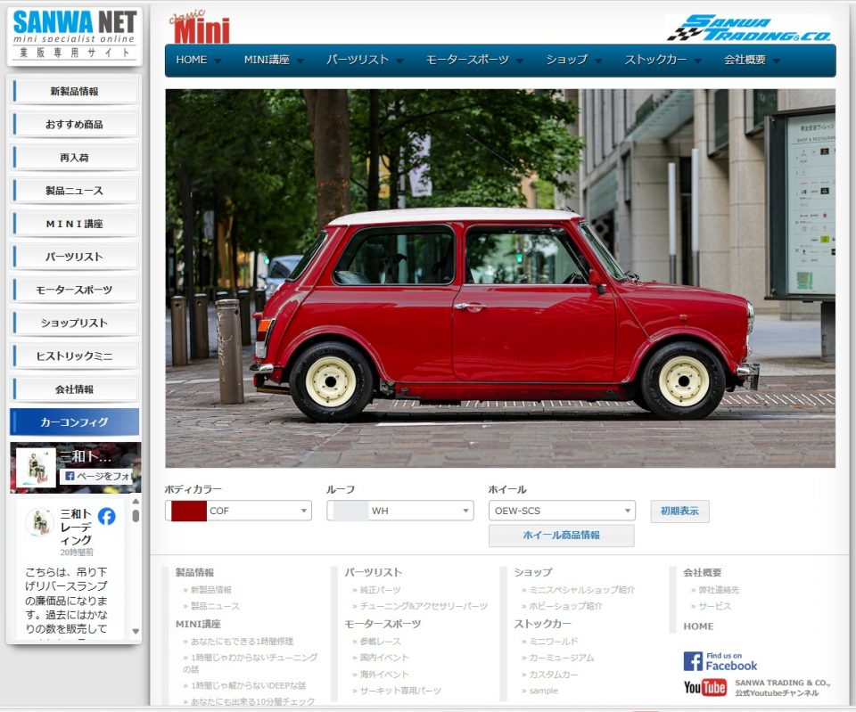Open the ストックカー navigation menu

coord(655,60)
